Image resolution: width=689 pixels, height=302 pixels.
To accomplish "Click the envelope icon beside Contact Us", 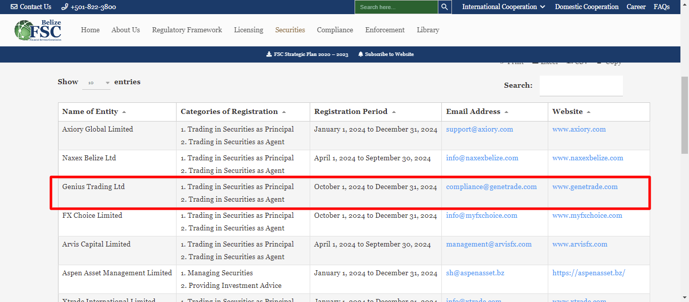I will coord(14,7).
